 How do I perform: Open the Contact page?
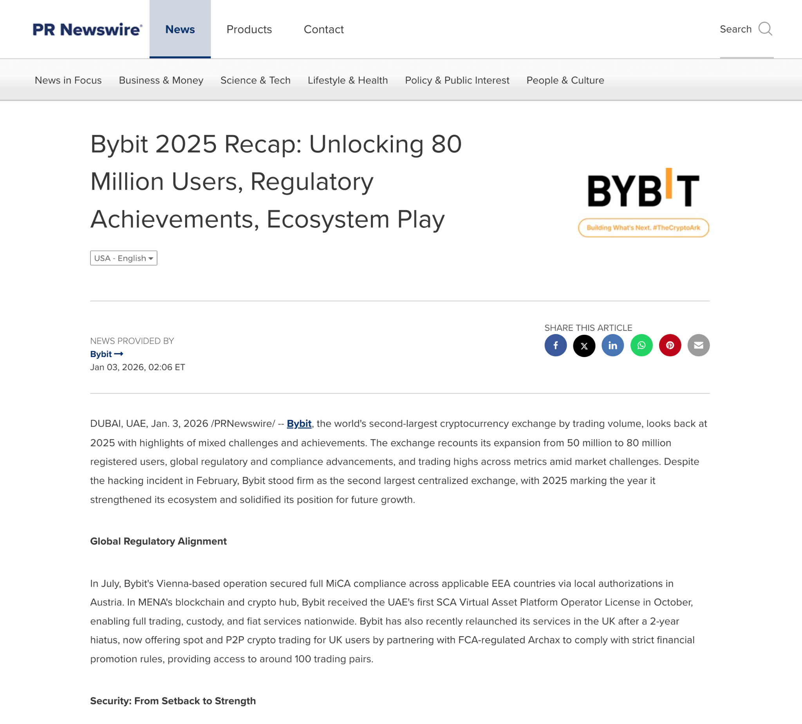(x=323, y=29)
